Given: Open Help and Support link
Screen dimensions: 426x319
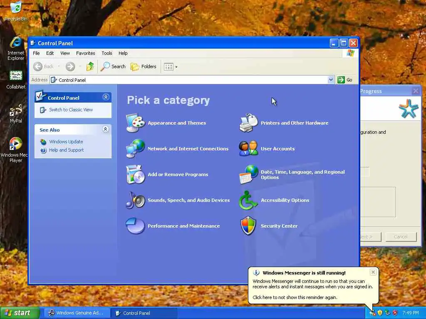Looking at the screenshot, I should [66, 150].
